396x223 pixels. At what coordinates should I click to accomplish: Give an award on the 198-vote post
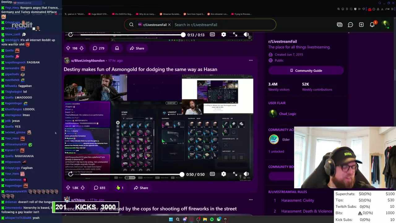click(x=117, y=48)
